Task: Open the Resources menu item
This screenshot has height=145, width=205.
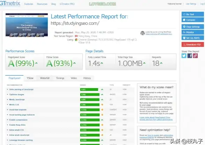Action: pyautogui.click(x=42, y=4)
